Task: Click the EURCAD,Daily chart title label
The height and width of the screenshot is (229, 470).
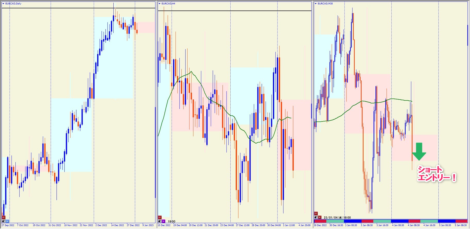Action: [13, 4]
